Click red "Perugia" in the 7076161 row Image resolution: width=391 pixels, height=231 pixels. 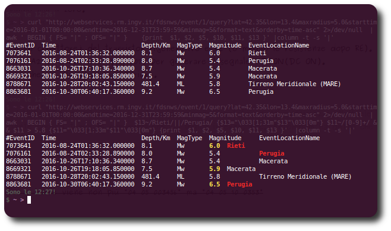pyautogui.click(x=272, y=153)
